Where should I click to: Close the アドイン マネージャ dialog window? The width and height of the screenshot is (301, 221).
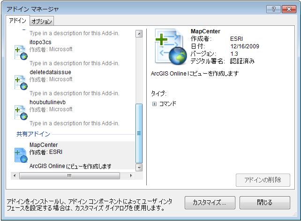coord(289,9)
